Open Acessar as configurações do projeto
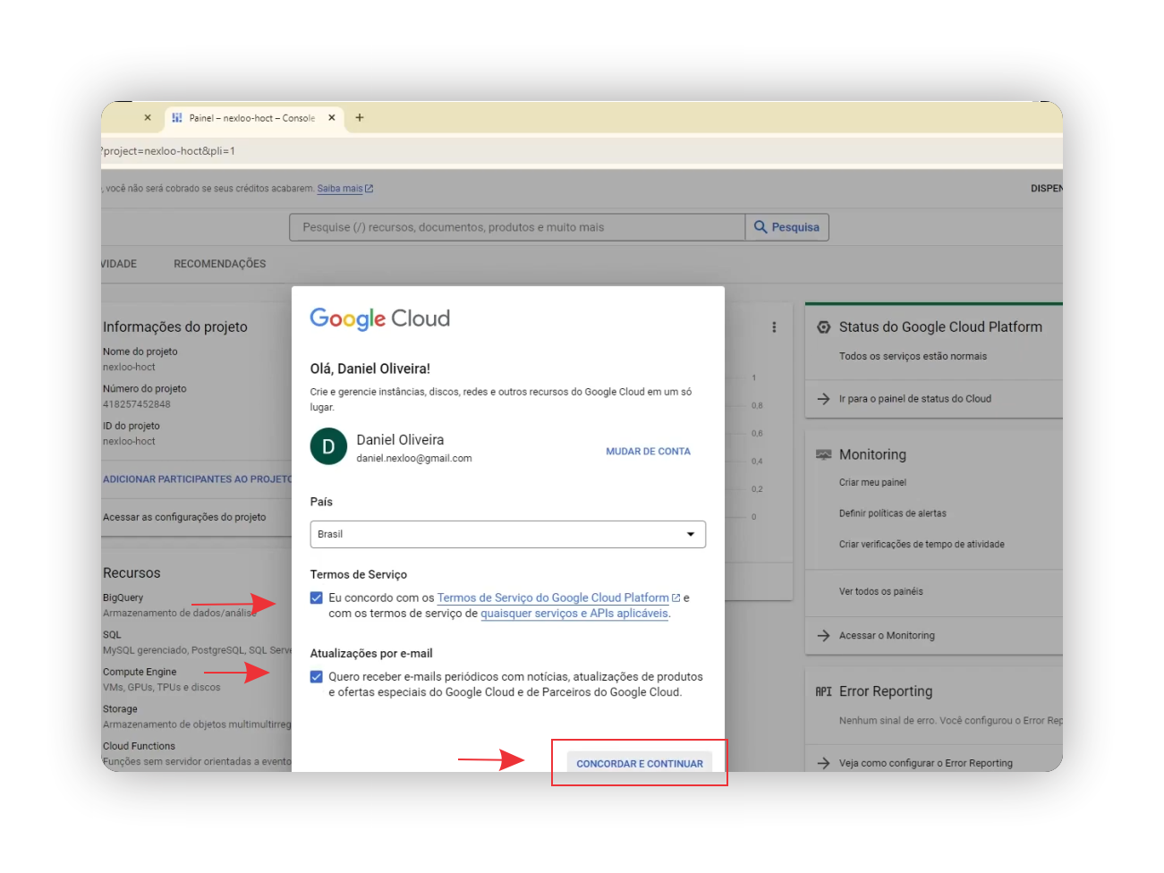 pos(184,517)
